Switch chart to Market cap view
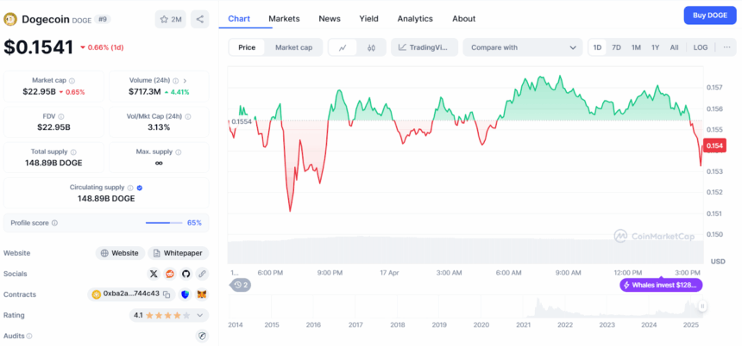The width and height of the screenshot is (742, 346). pos(293,47)
